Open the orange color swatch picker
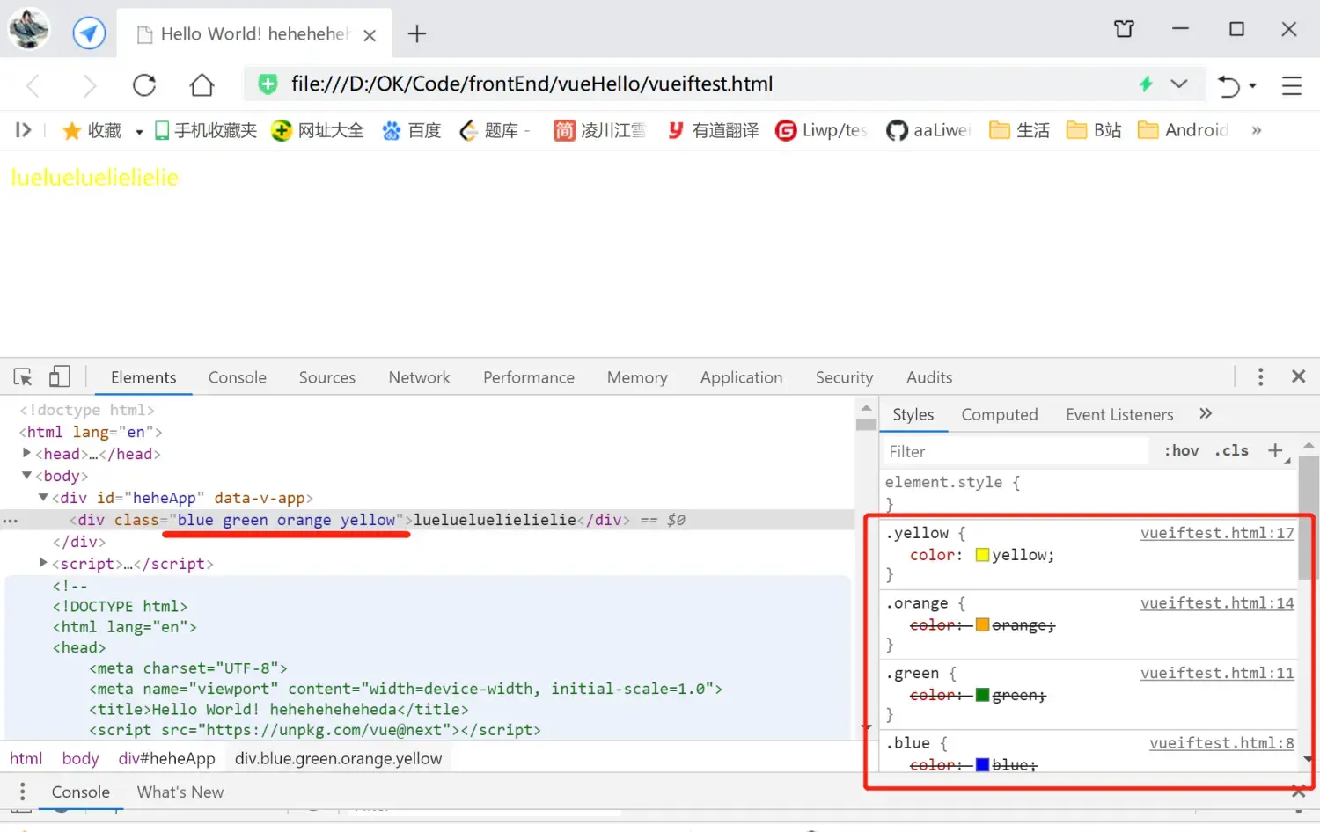 982,625
